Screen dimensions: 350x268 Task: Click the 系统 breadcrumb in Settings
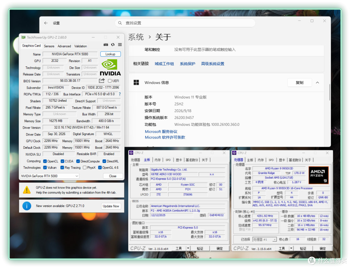tap(136, 37)
